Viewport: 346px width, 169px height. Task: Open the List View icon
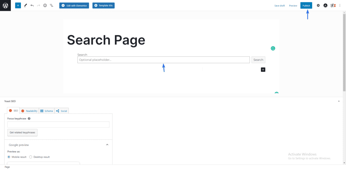click(51, 5)
